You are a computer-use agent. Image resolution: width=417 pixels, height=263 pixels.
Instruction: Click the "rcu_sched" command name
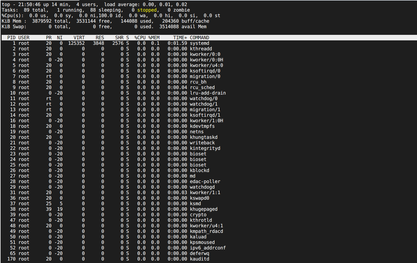[x=202, y=87]
